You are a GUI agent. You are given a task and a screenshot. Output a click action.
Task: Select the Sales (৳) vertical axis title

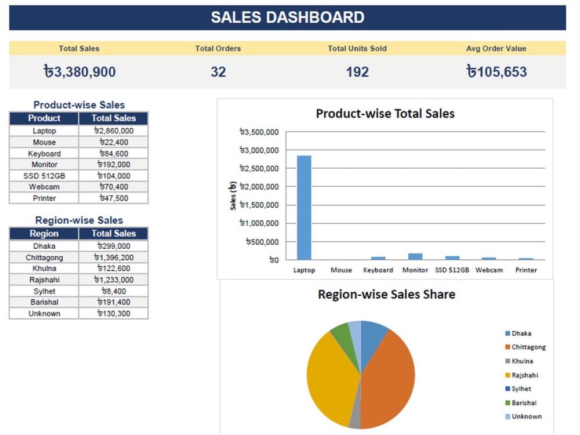[233, 195]
